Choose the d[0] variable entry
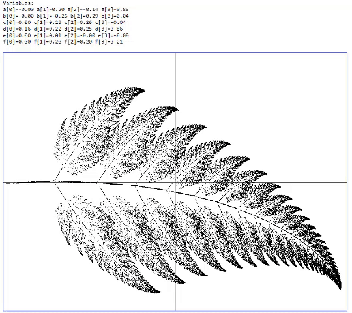Viewport: 352px width, 313px height. click(17, 29)
